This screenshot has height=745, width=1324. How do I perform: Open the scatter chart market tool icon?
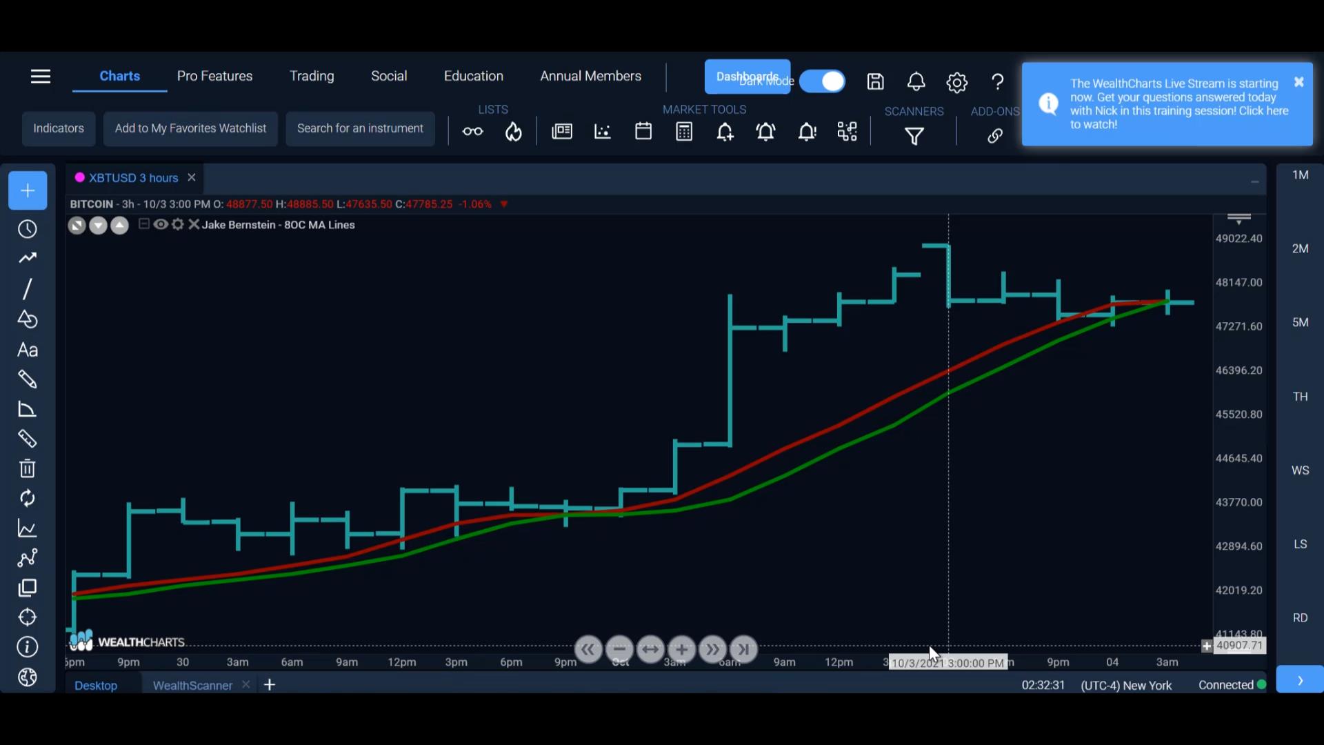(x=603, y=132)
